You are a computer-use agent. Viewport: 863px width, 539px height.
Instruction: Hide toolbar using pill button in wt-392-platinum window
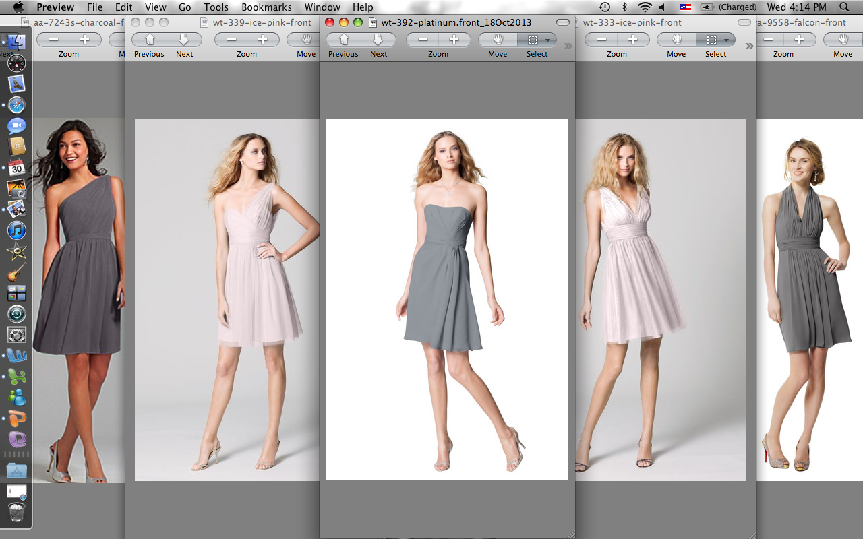point(562,22)
